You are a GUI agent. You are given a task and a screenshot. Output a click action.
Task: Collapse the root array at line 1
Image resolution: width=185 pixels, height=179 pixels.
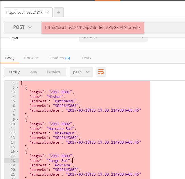tap(17, 83)
